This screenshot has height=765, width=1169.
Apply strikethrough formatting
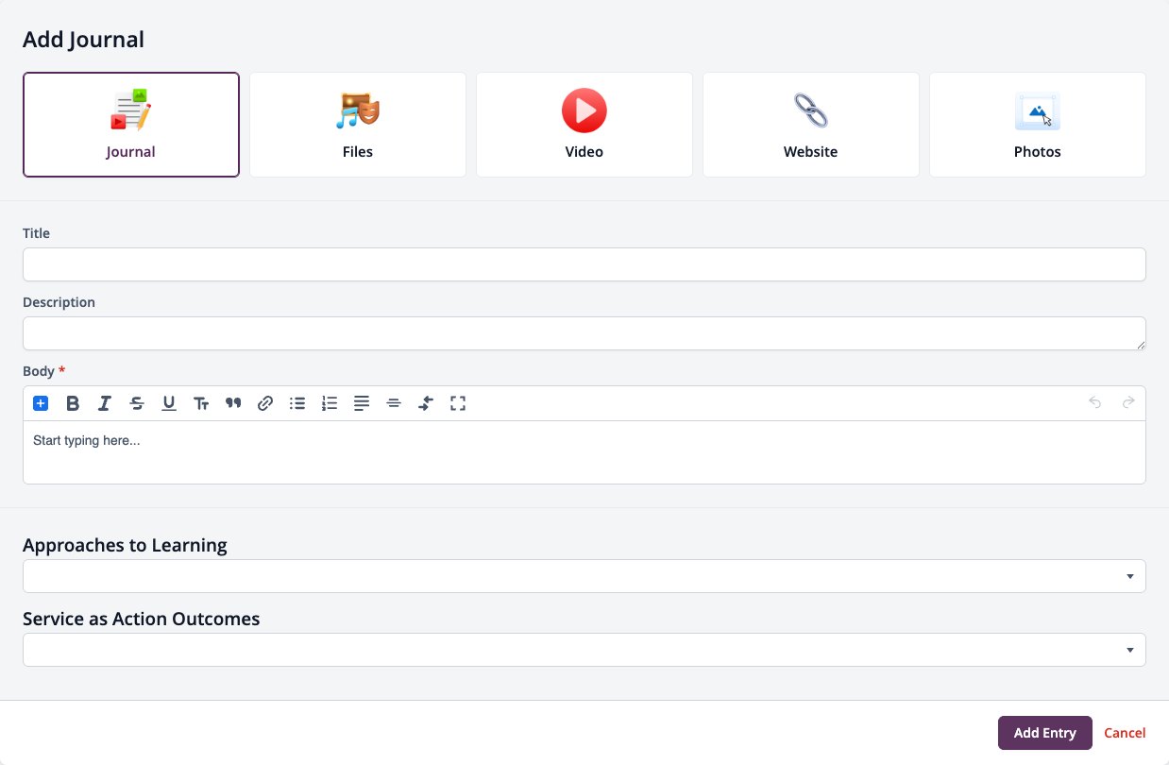click(x=137, y=403)
